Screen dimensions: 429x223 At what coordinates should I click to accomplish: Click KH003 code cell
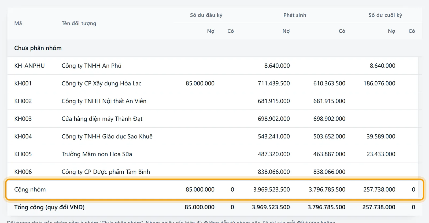coord(23,119)
